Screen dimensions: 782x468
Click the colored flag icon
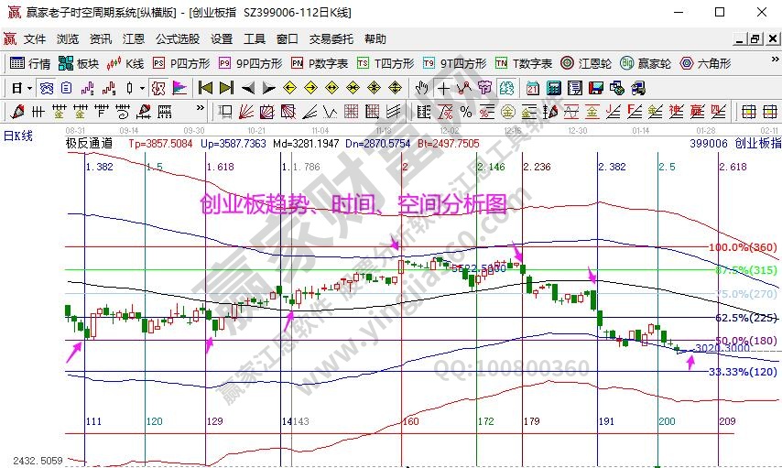(179, 88)
